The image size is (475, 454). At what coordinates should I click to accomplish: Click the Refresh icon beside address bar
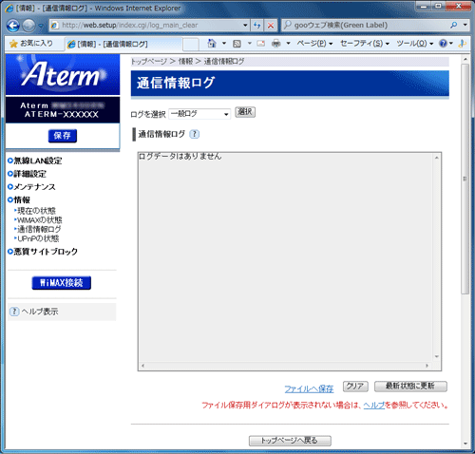coord(256,26)
